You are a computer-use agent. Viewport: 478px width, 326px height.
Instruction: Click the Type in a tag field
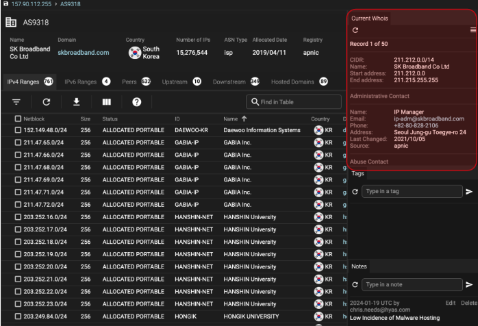pyautogui.click(x=412, y=192)
